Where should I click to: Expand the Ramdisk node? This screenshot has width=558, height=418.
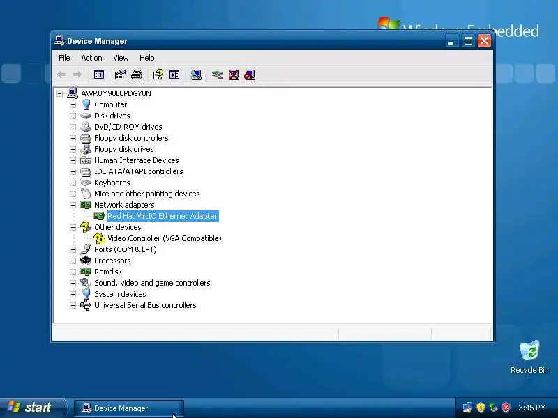pyautogui.click(x=73, y=272)
